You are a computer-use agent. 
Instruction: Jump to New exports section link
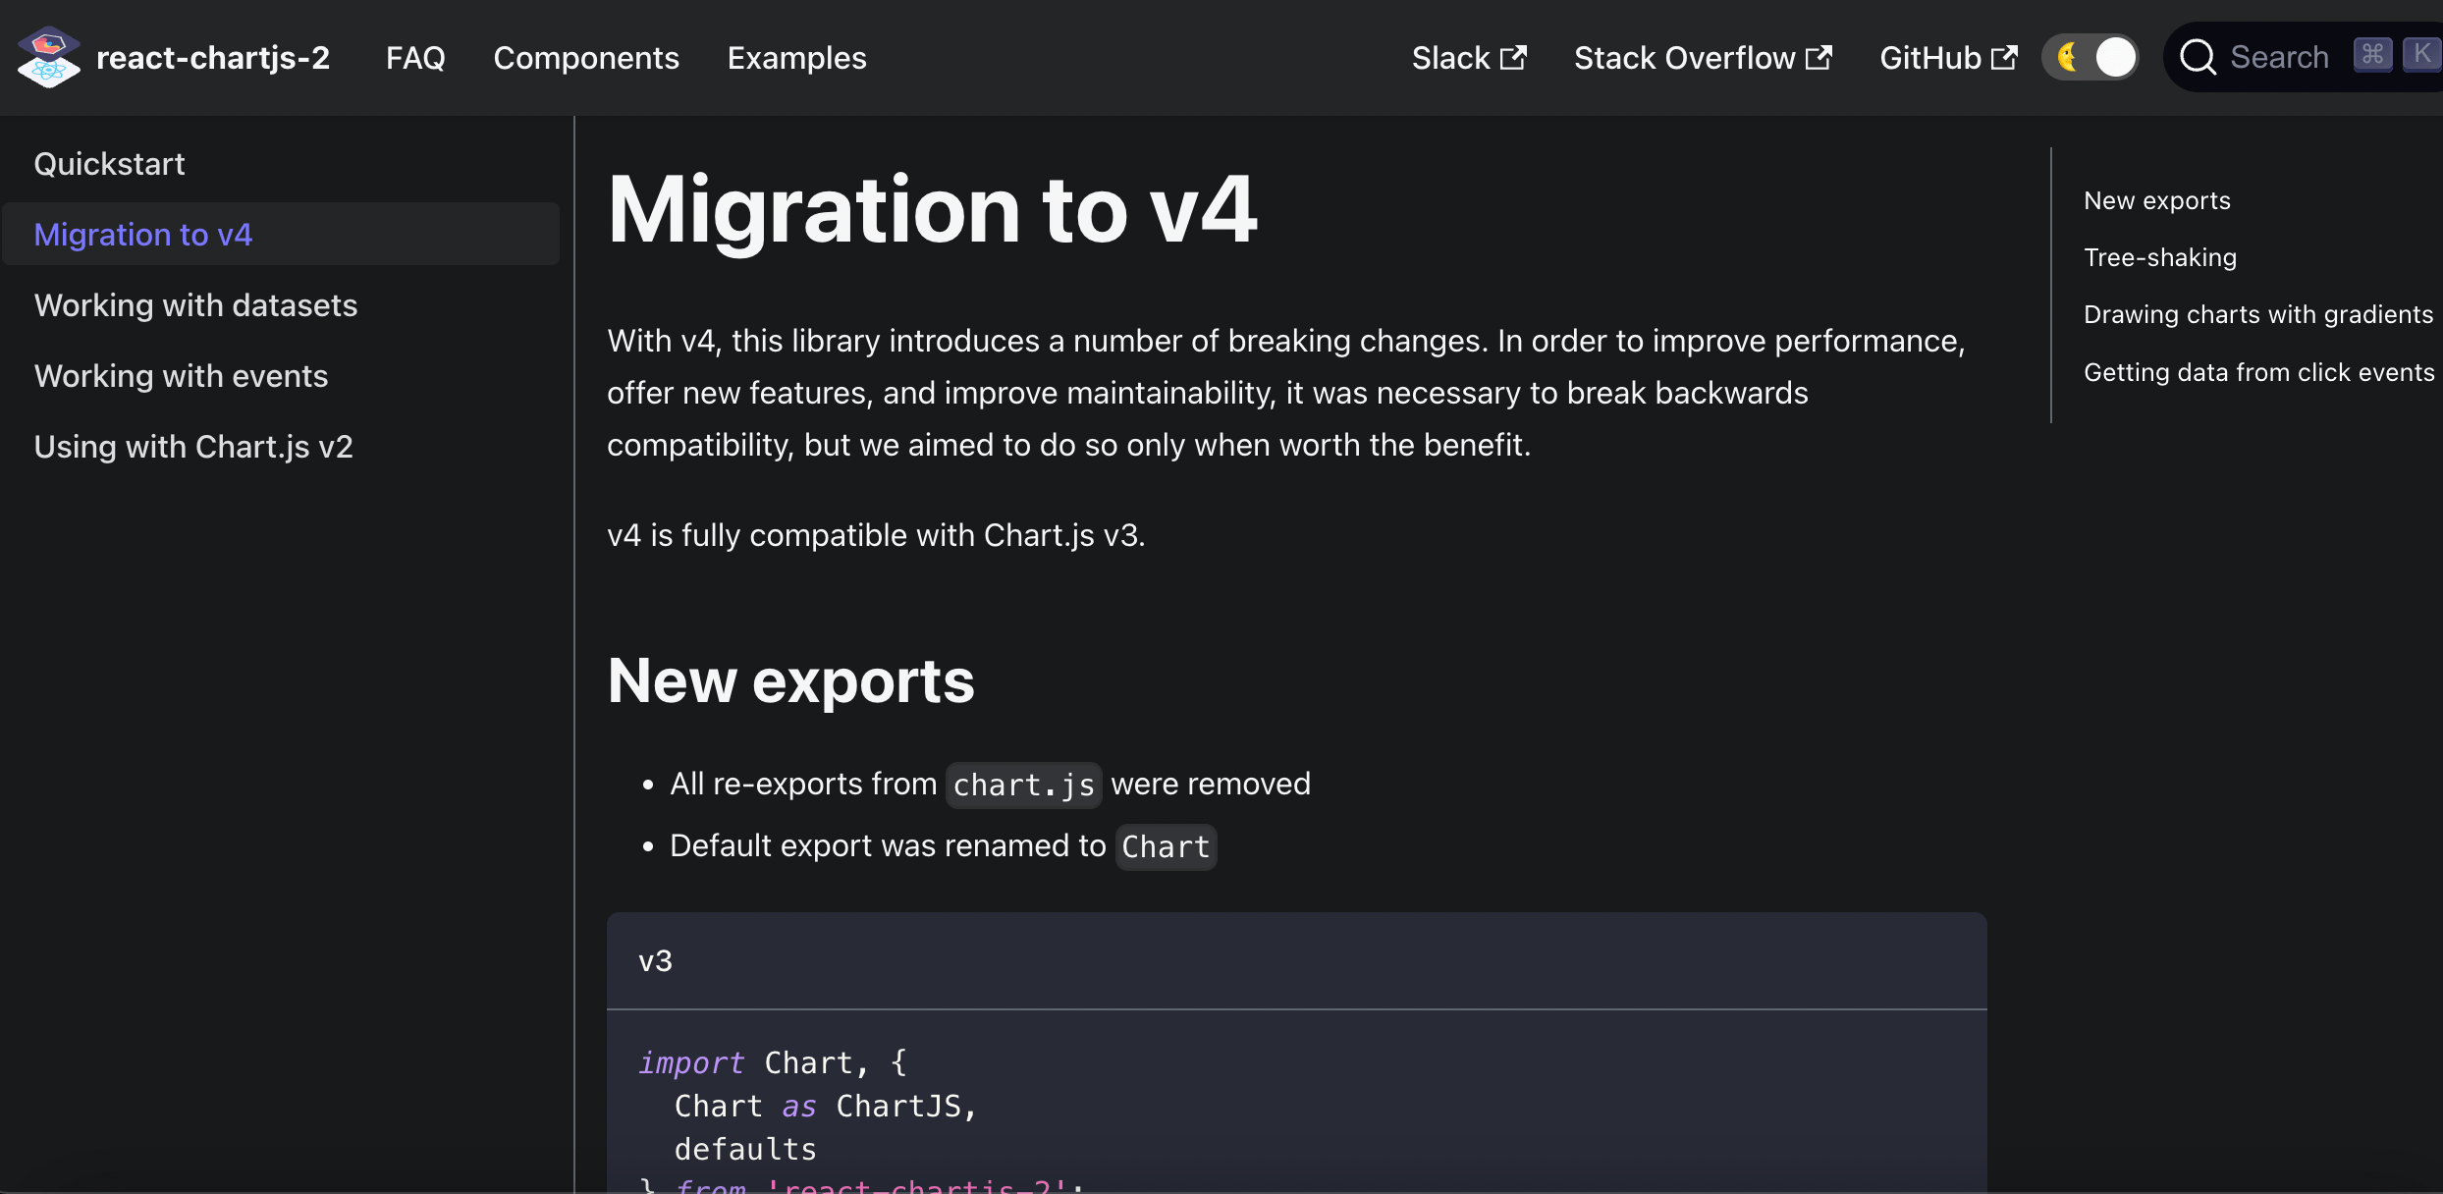point(2157,200)
